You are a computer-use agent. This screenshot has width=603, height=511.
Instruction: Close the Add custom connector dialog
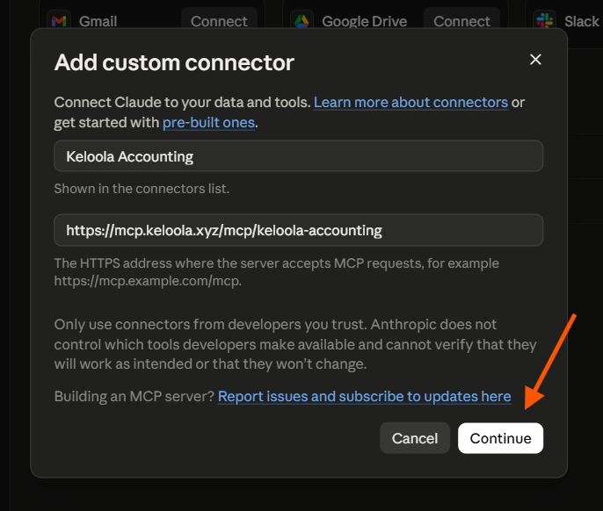pyautogui.click(x=535, y=60)
